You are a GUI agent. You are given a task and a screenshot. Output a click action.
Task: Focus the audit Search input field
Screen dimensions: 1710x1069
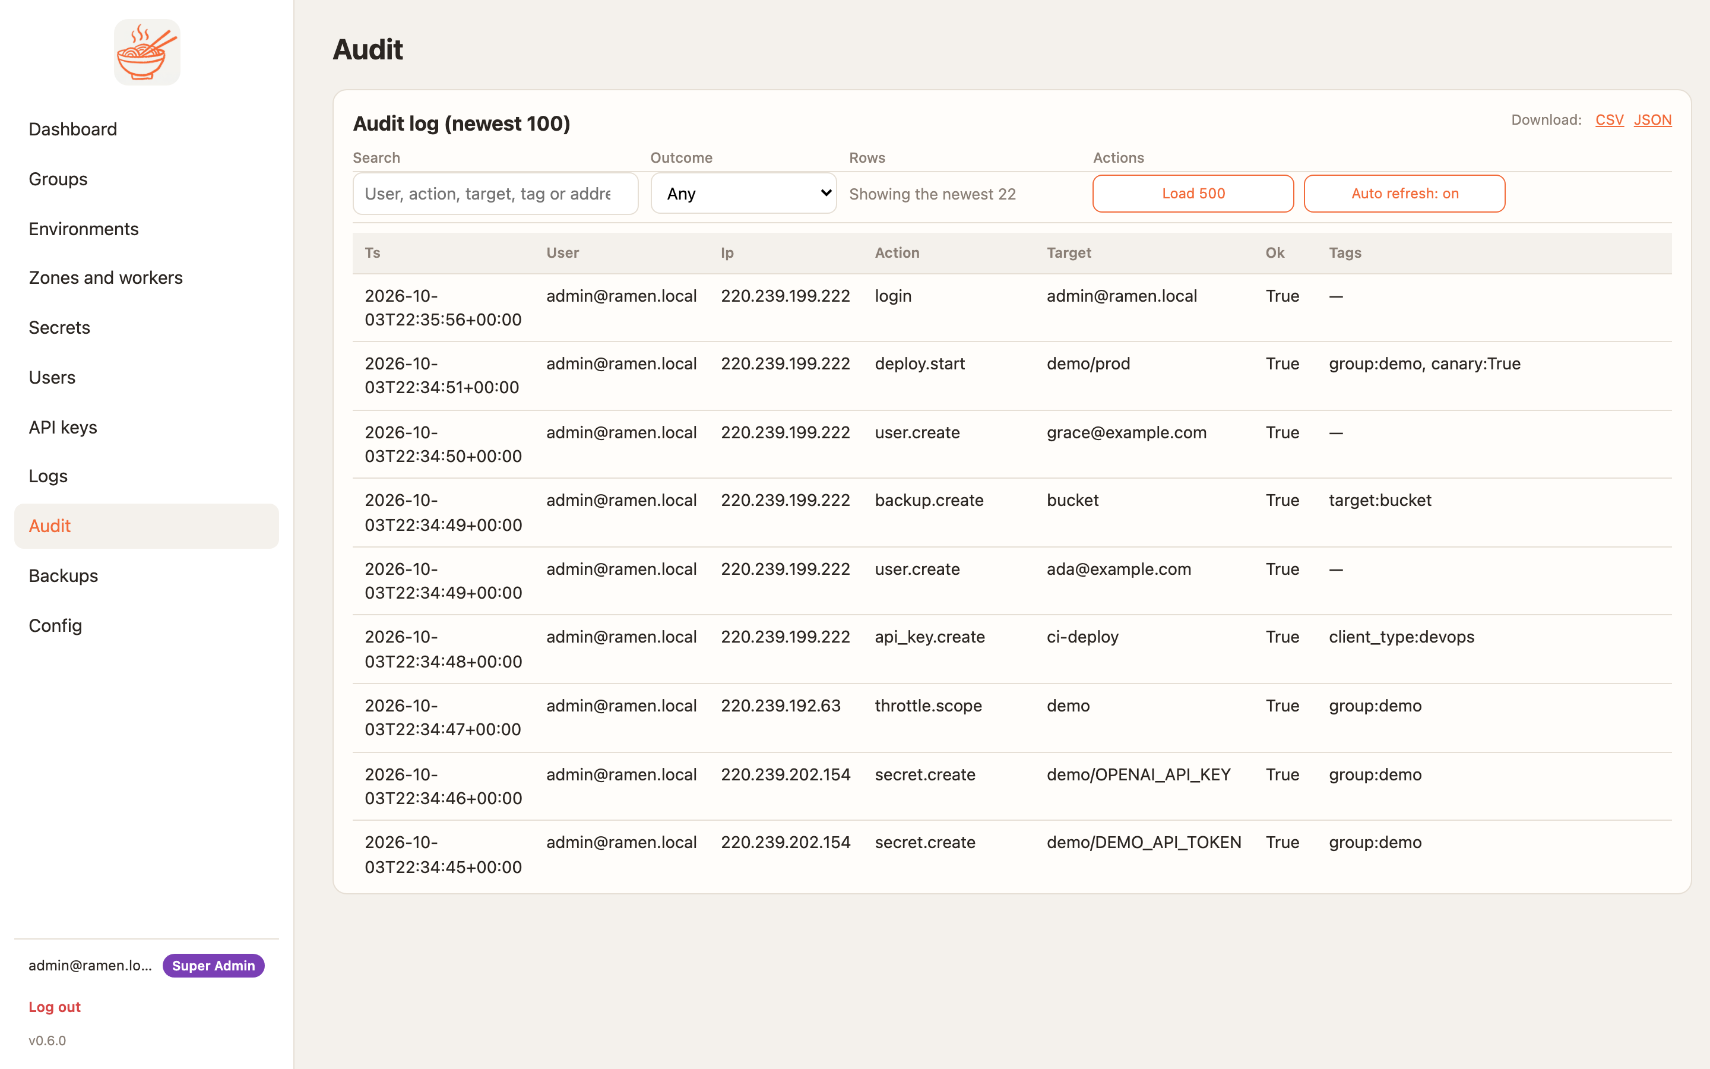495,194
